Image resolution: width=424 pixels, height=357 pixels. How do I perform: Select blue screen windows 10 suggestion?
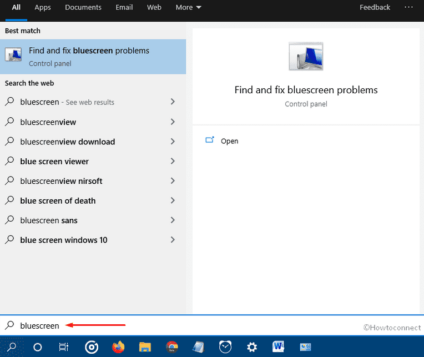pos(93,240)
